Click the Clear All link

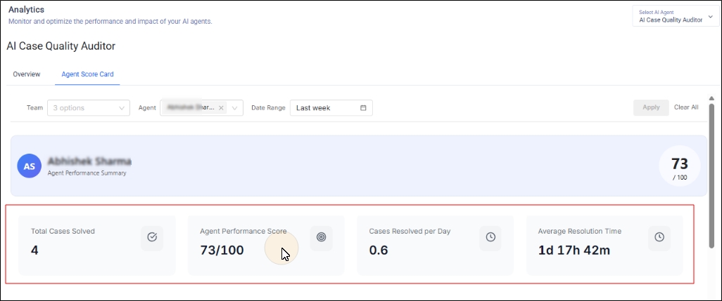point(686,107)
